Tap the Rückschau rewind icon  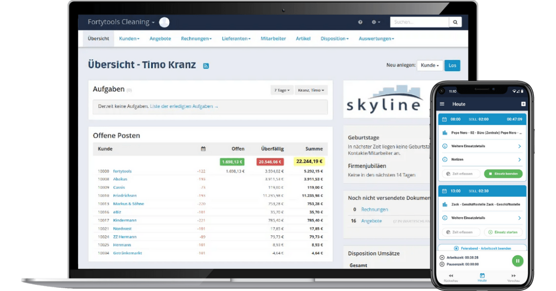451,276
